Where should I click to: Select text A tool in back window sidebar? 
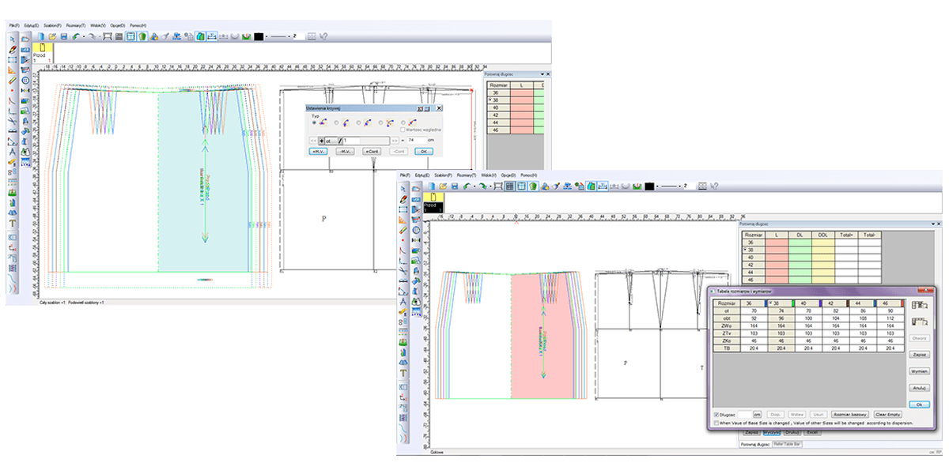tap(12, 152)
